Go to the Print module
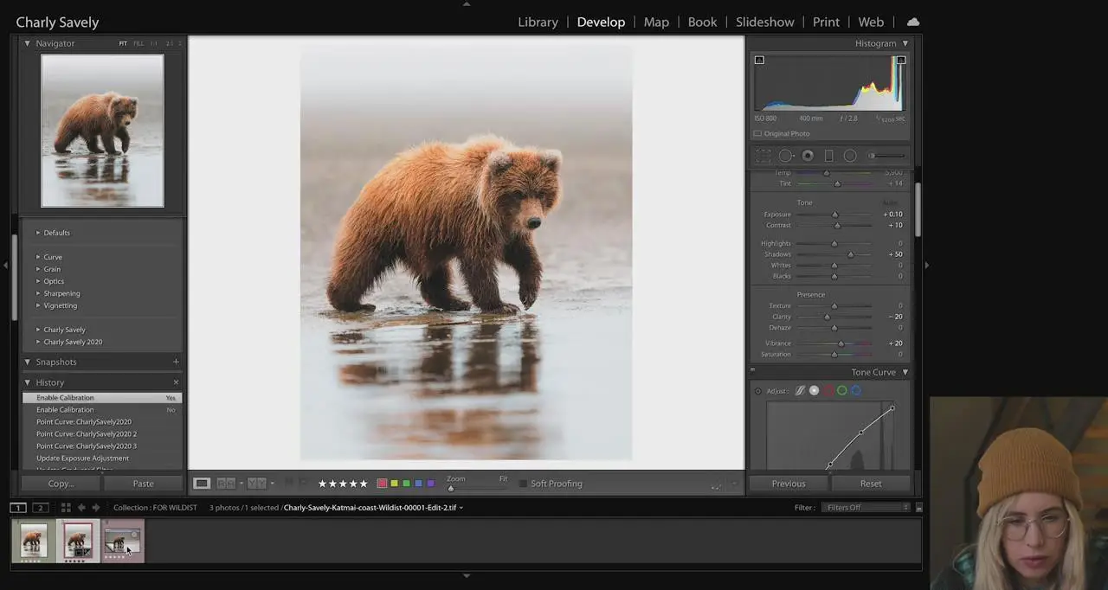 click(826, 22)
